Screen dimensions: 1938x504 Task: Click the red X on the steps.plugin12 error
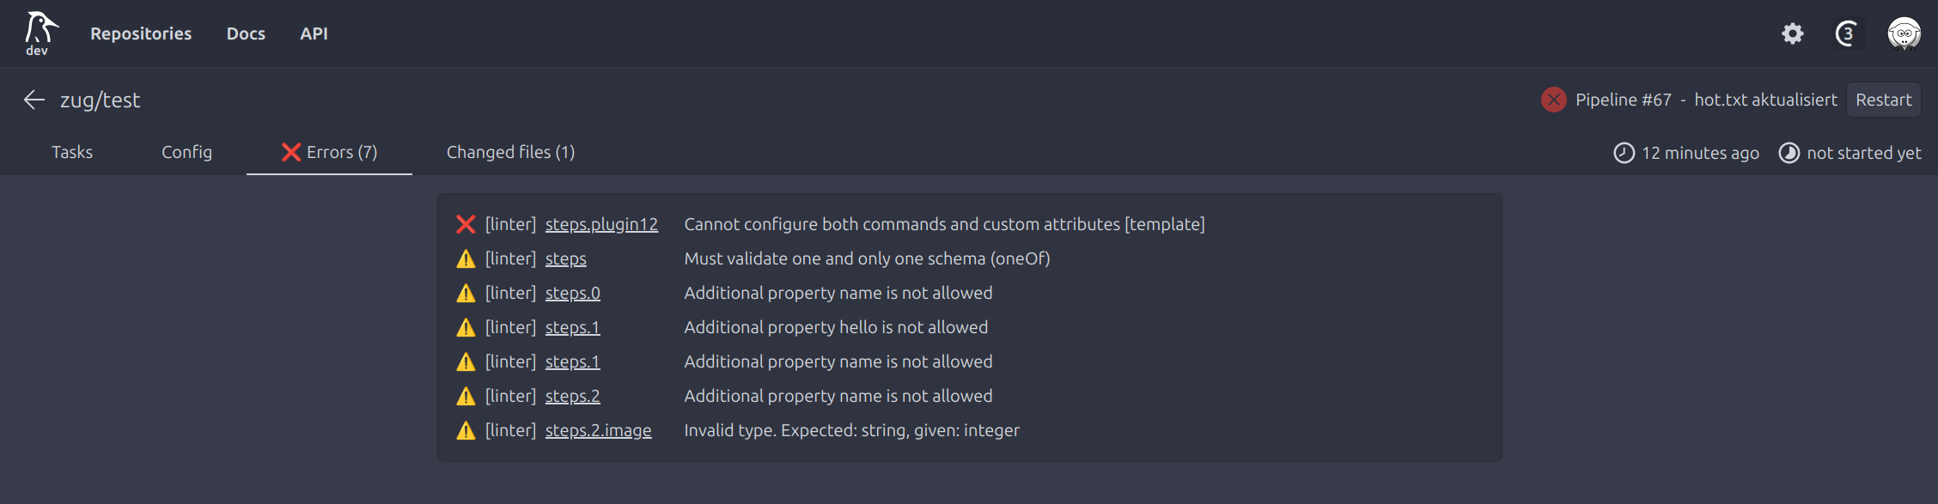pyautogui.click(x=465, y=224)
